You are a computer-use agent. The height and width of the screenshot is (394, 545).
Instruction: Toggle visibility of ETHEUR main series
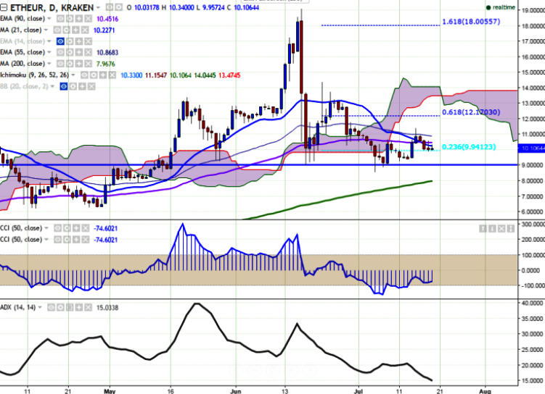click(109, 7)
